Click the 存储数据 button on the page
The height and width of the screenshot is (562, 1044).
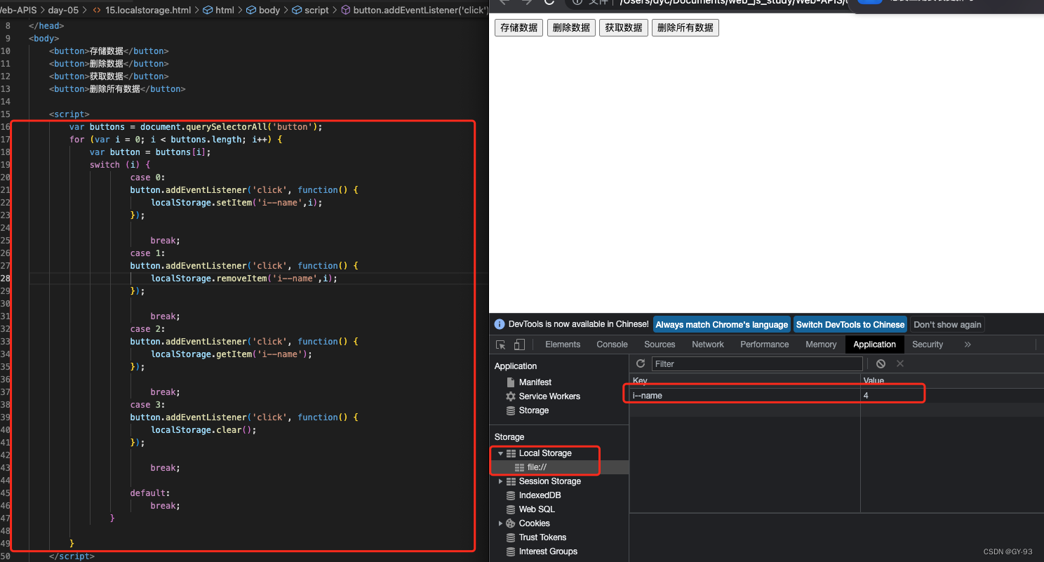click(x=518, y=27)
